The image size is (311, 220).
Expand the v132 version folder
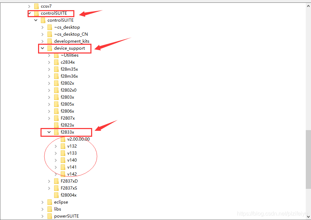[56, 146]
